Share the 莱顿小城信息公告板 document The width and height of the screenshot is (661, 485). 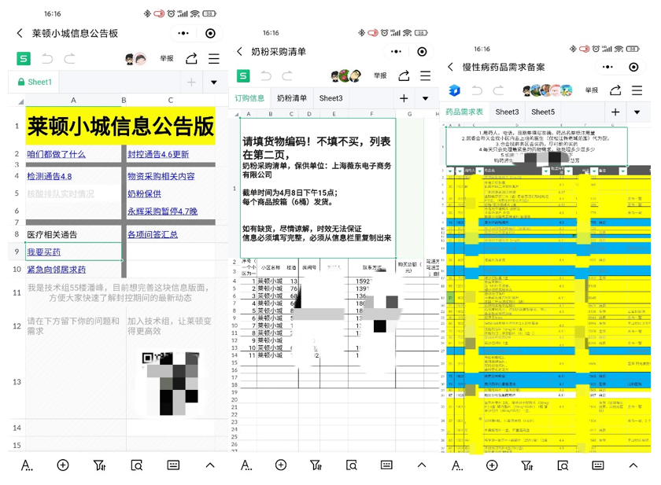(191, 58)
